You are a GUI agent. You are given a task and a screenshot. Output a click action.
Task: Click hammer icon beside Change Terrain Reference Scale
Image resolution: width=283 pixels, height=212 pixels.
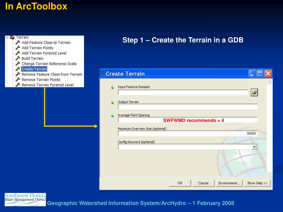pyautogui.click(x=18, y=64)
